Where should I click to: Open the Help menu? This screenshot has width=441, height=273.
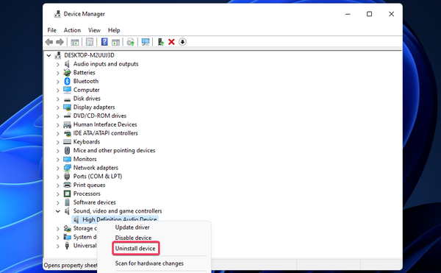pos(114,30)
